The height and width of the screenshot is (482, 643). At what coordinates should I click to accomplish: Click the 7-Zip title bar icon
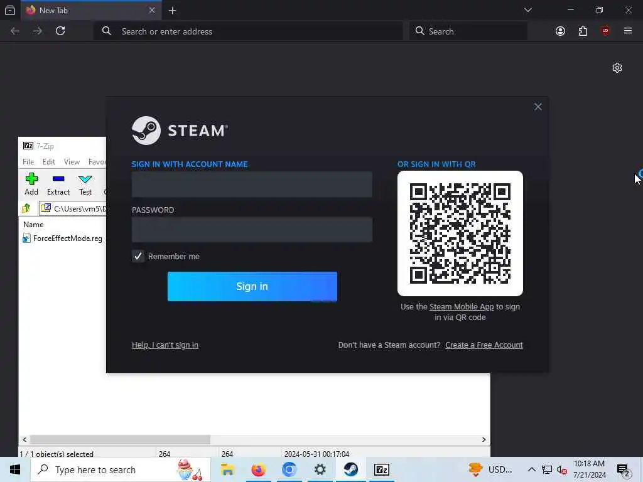click(x=28, y=146)
